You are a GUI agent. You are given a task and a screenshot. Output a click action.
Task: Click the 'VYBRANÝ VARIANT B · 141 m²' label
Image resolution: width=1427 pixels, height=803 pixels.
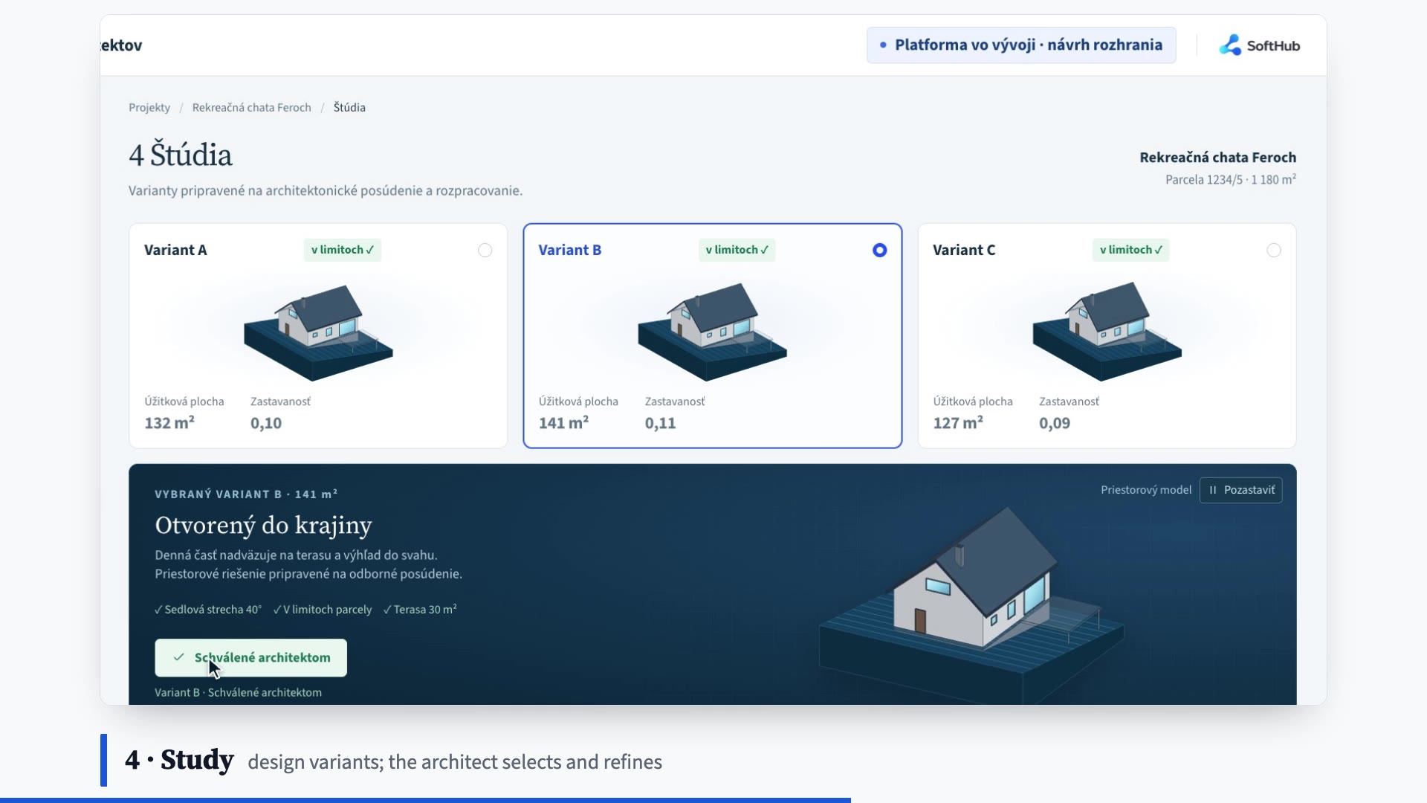[x=246, y=494]
